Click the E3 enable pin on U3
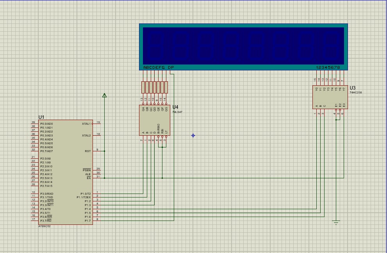Screen dimensions: 387x253 tap(344, 105)
